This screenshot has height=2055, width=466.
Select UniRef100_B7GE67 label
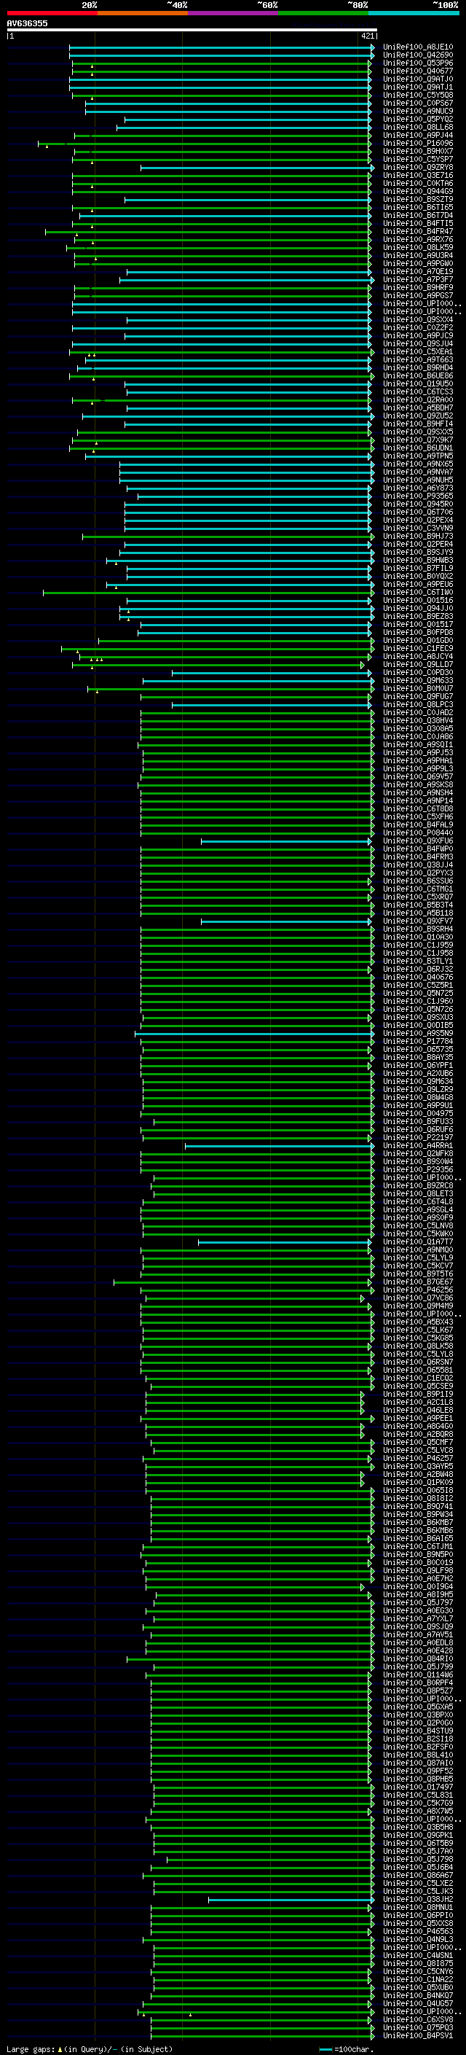point(417,1282)
